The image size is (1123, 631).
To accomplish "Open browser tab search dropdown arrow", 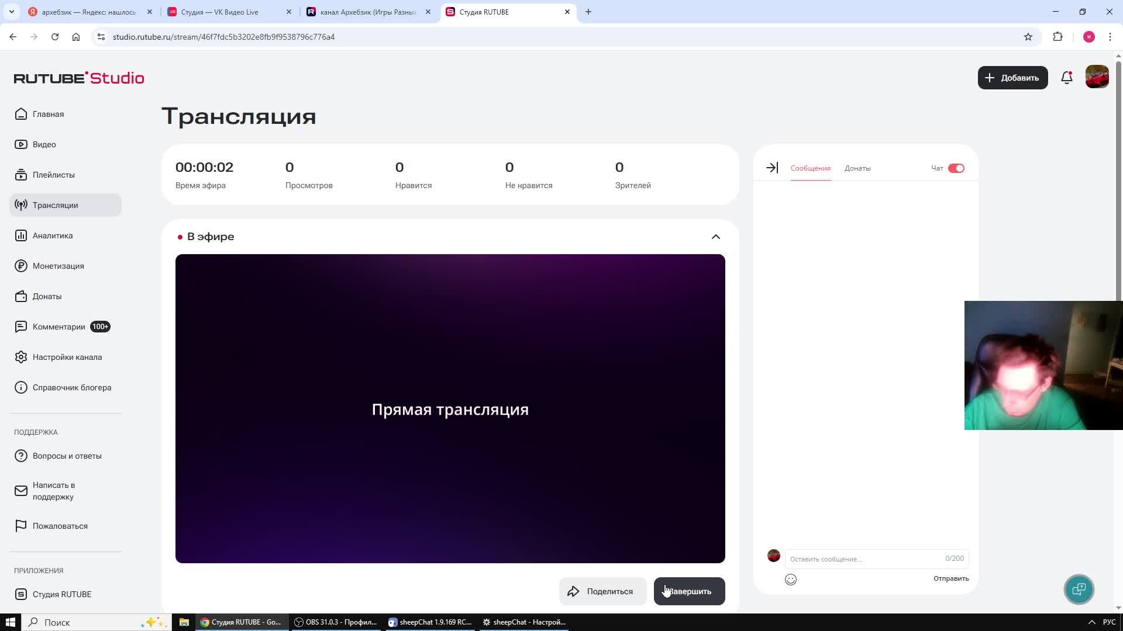I will coord(11,12).
